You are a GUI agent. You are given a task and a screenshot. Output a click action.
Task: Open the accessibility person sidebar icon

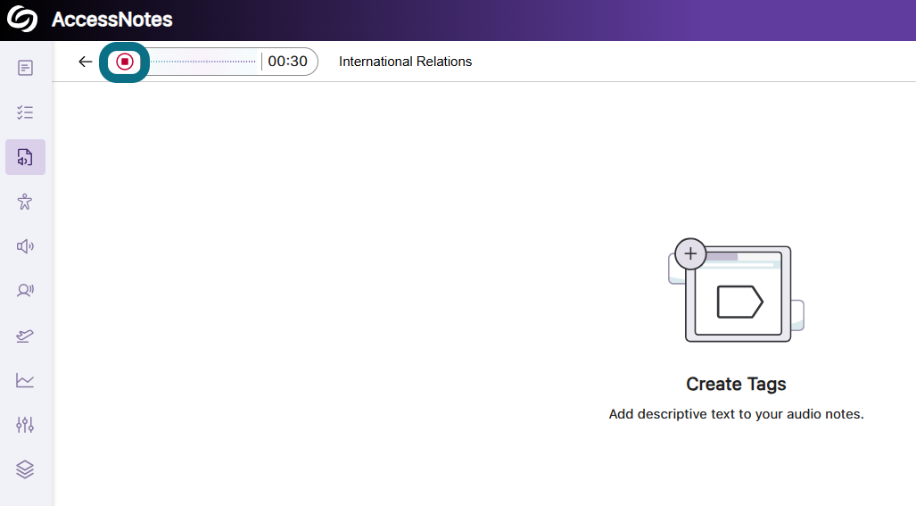pyautogui.click(x=25, y=202)
